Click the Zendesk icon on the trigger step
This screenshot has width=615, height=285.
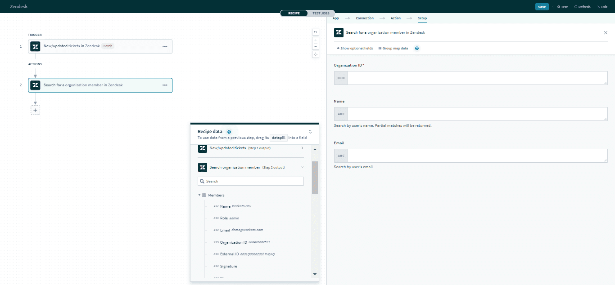(x=35, y=46)
